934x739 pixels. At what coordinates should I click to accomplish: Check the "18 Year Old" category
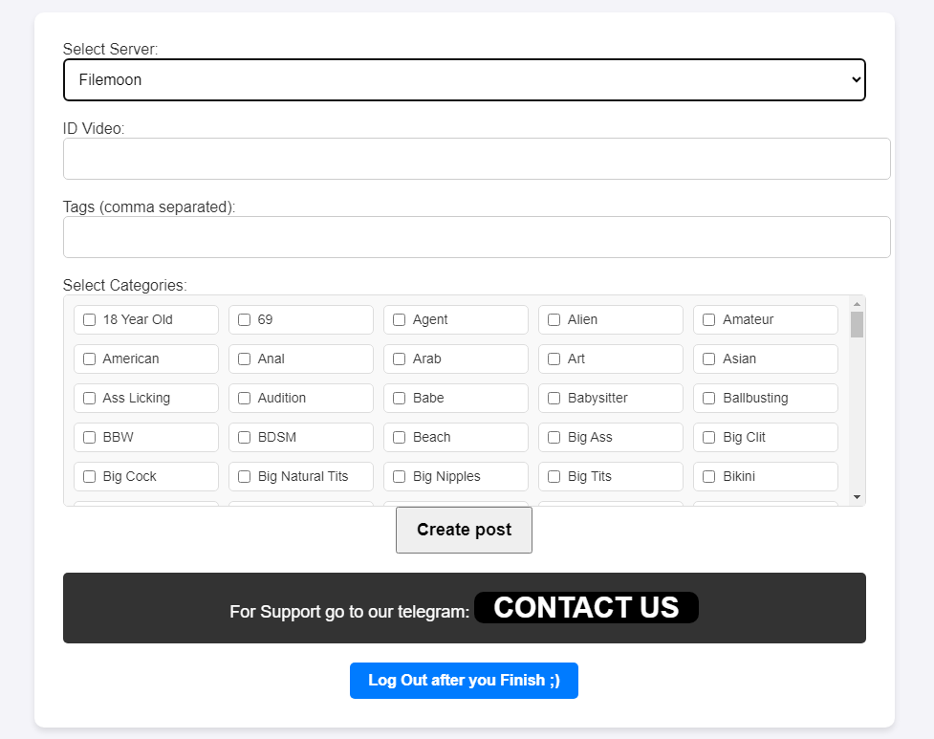coord(89,319)
